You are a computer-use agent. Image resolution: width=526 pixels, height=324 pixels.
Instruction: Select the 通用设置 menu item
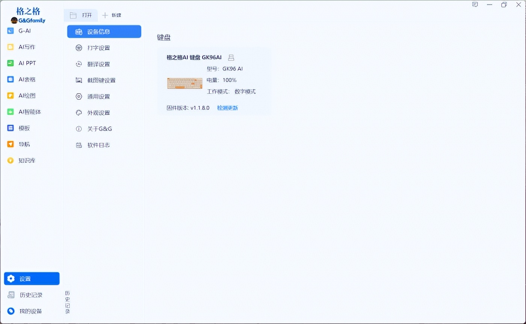(x=104, y=96)
